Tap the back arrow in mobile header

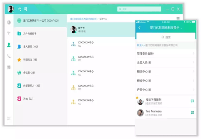(139, 28)
